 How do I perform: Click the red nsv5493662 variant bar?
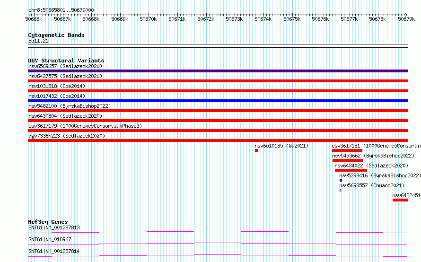347,160
